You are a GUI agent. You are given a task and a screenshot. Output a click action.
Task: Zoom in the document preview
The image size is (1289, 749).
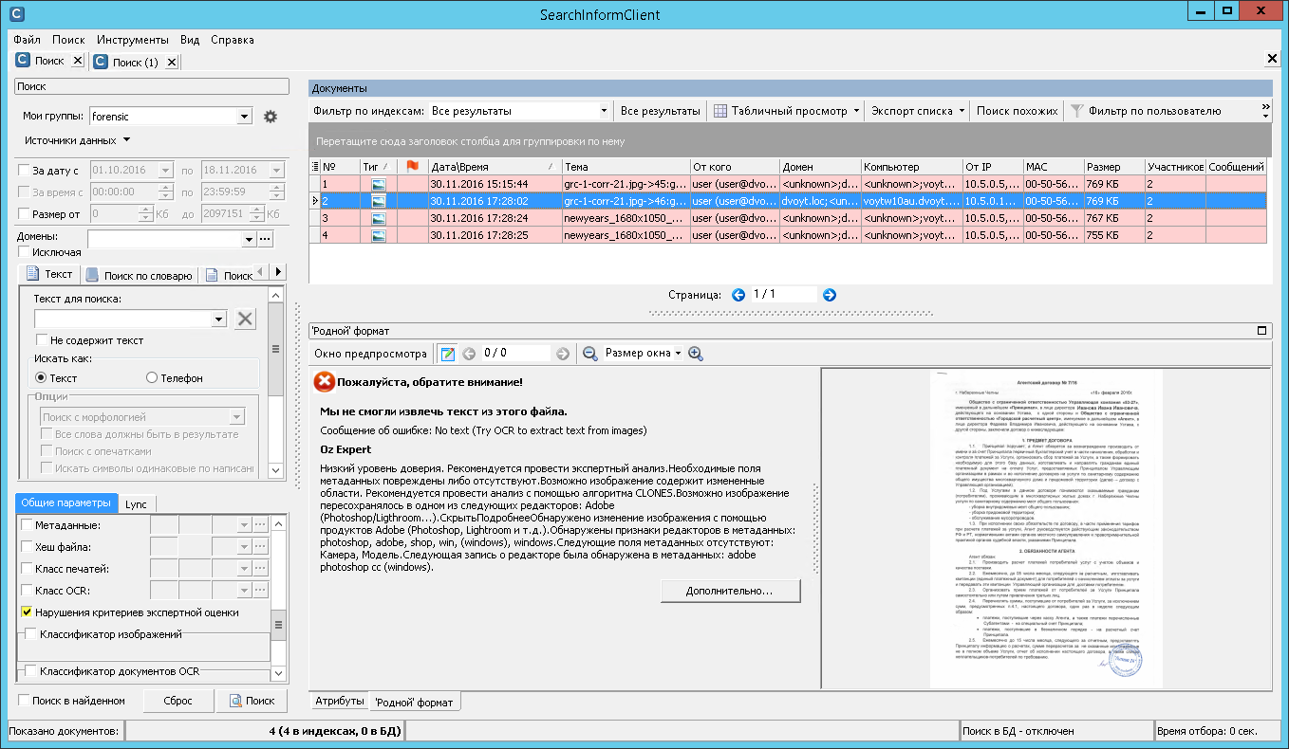696,354
